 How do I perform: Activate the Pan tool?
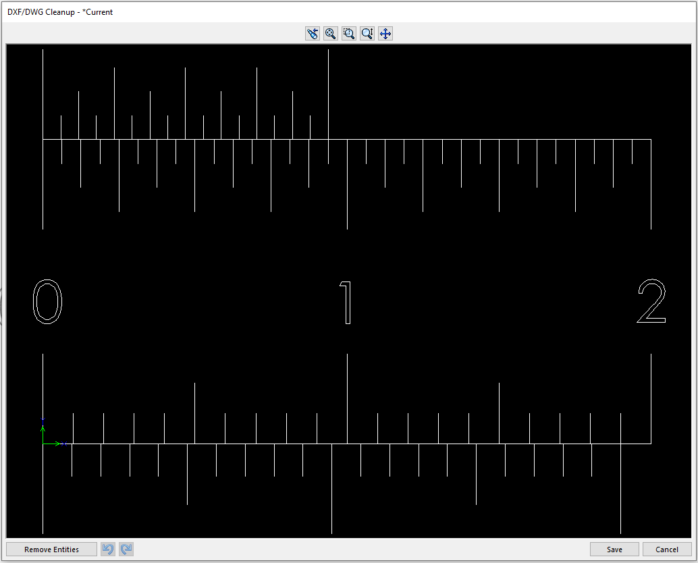[x=385, y=33]
